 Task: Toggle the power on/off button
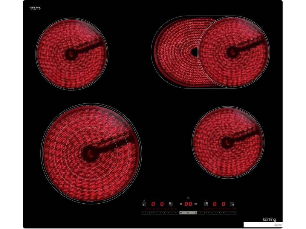tap(188, 213)
